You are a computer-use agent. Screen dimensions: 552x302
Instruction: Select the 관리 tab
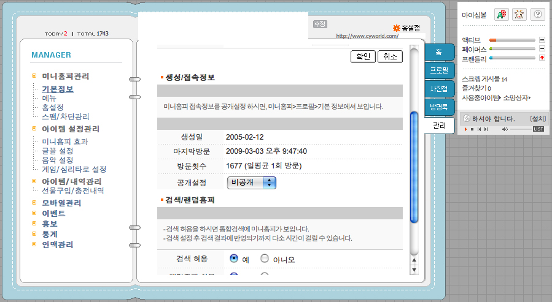click(x=439, y=126)
